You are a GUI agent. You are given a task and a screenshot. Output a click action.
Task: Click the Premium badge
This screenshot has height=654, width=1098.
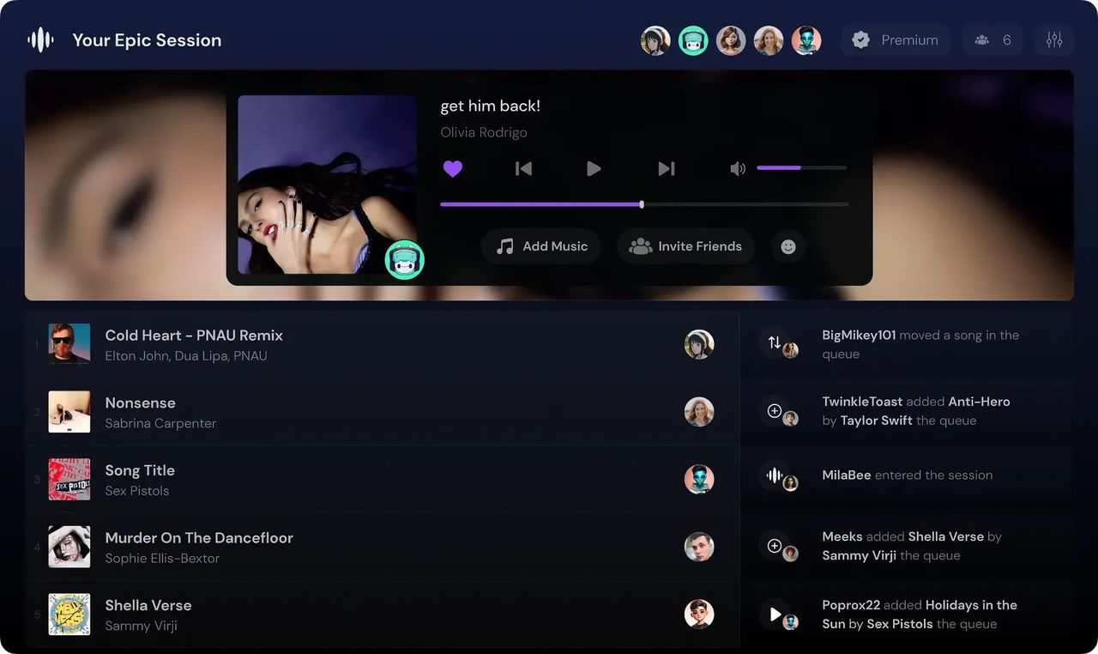click(896, 40)
